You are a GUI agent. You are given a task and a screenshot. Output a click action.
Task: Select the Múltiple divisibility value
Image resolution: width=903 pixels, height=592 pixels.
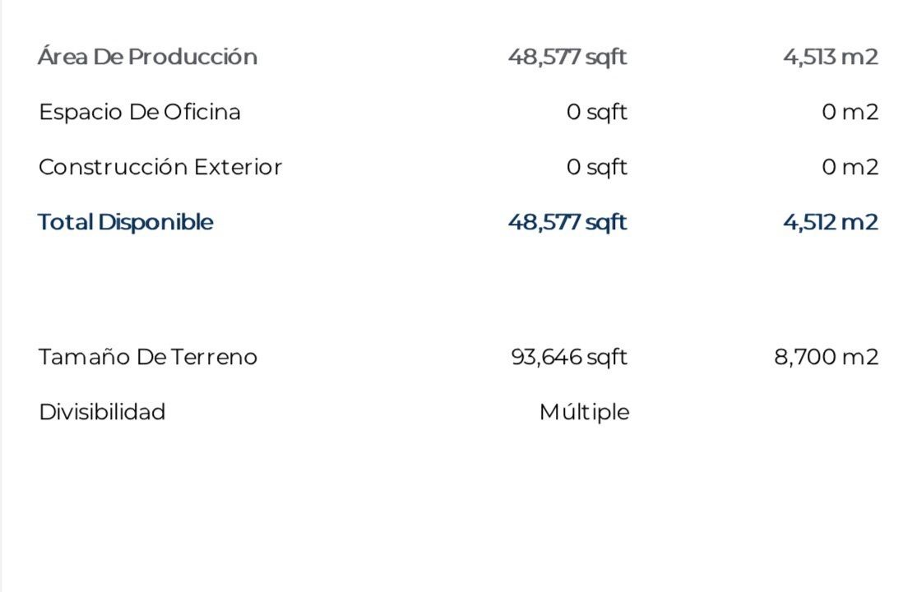(584, 411)
